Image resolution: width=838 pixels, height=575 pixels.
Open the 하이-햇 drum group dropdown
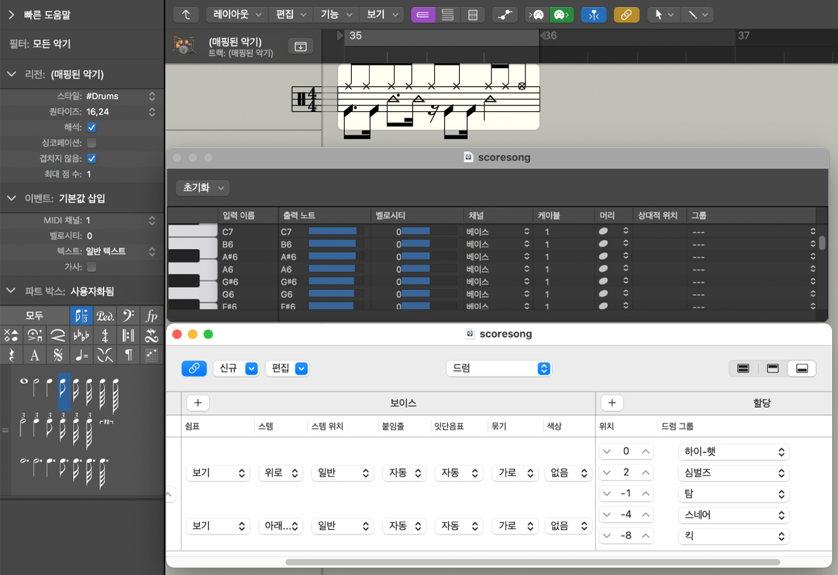pos(734,452)
